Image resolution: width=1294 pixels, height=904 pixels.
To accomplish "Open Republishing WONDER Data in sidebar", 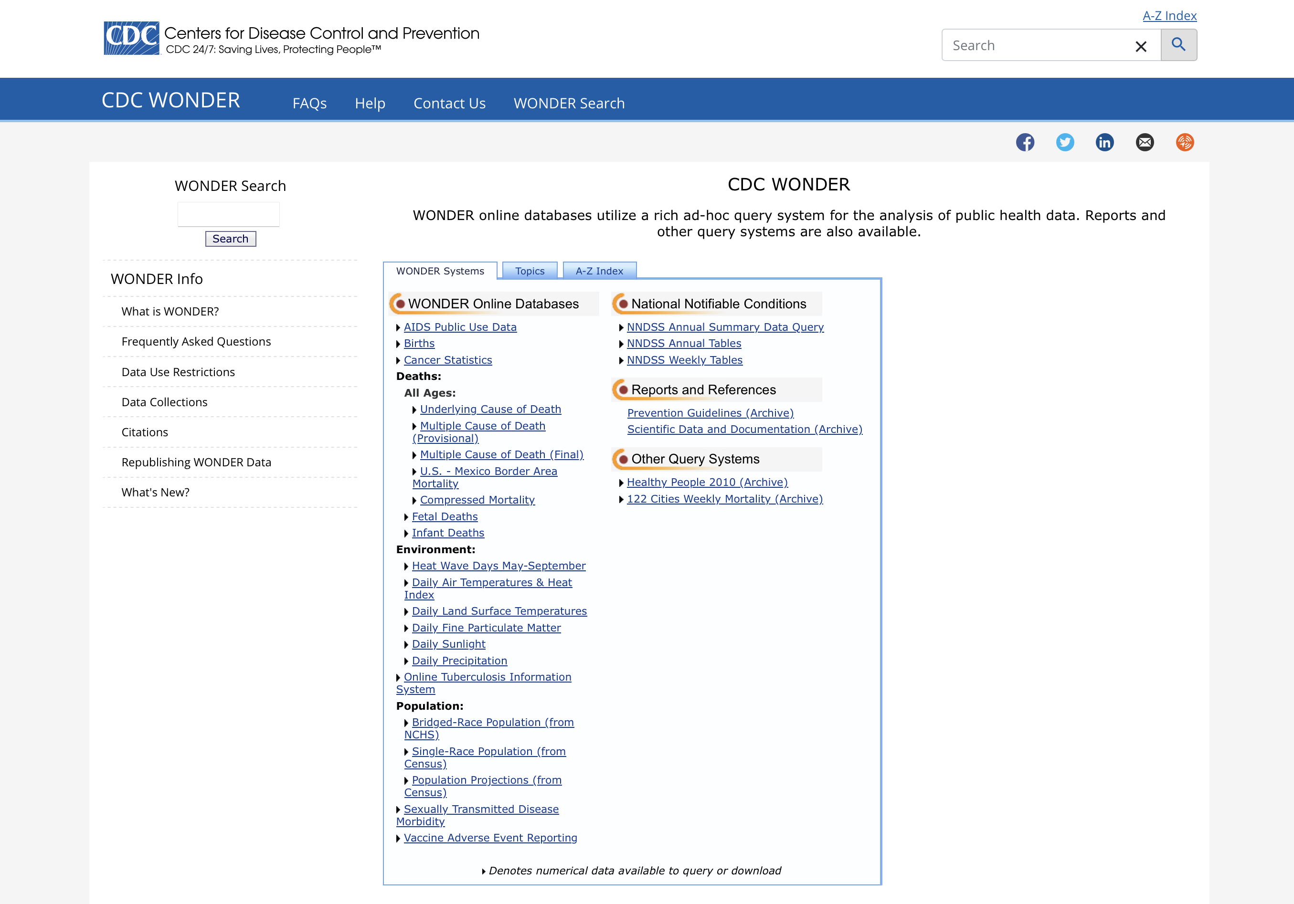I will [196, 463].
